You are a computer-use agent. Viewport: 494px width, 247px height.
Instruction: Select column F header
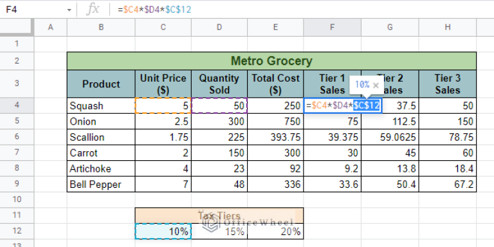click(333, 28)
